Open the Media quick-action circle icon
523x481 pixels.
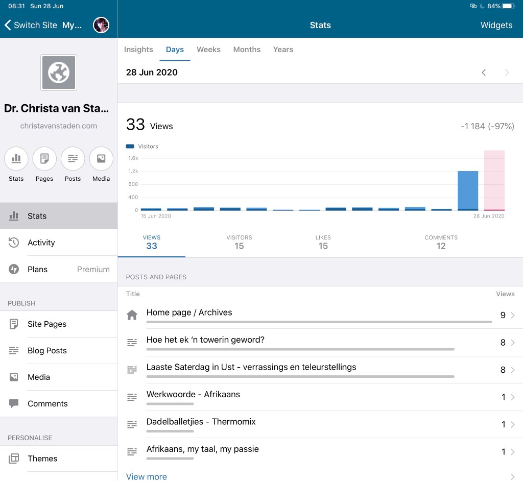click(101, 159)
